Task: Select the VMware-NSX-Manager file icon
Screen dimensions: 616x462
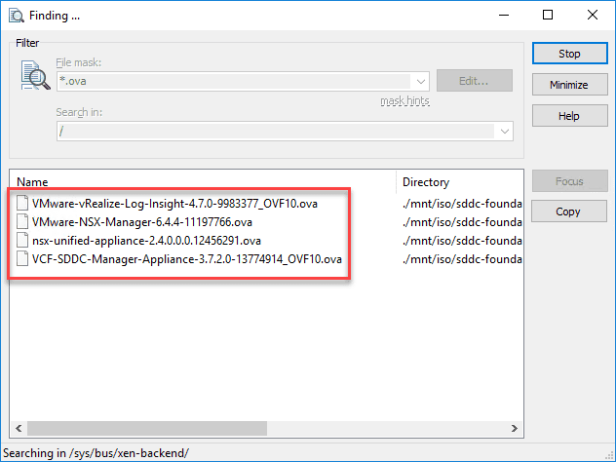Action: tap(22, 221)
